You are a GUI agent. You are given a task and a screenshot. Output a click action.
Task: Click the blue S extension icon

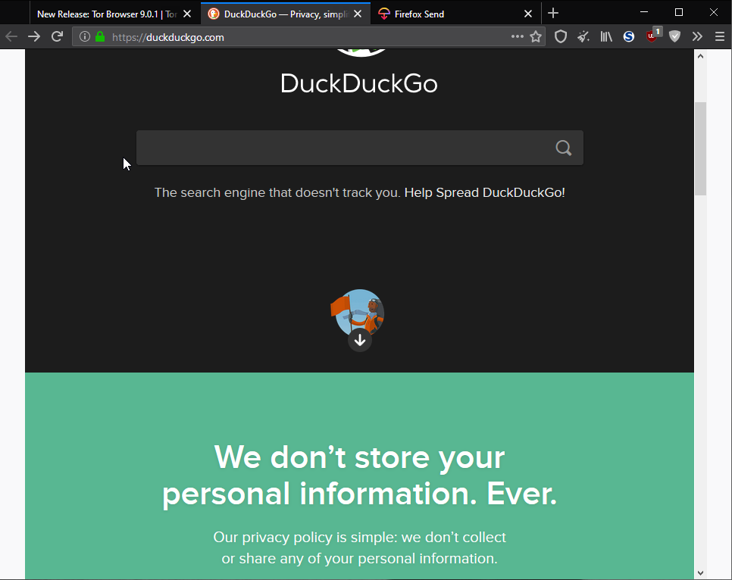click(x=629, y=36)
